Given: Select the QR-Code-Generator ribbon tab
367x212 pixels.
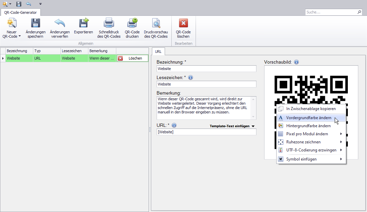Looking at the screenshot, I should (x=21, y=12).
